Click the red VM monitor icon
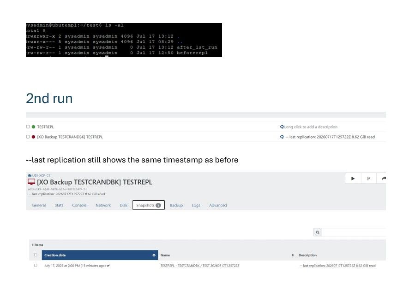403x284 pixels. tap(31, 182)
